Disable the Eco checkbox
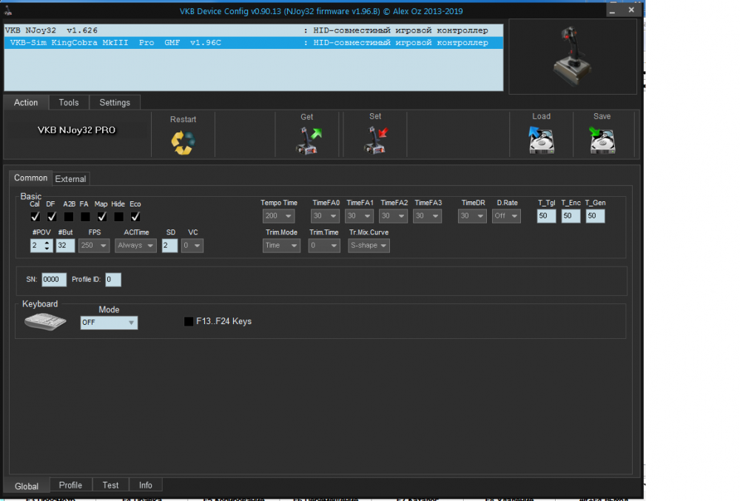Image resolution: width=740 pixels, height=501 pixels. coord(135,217)
